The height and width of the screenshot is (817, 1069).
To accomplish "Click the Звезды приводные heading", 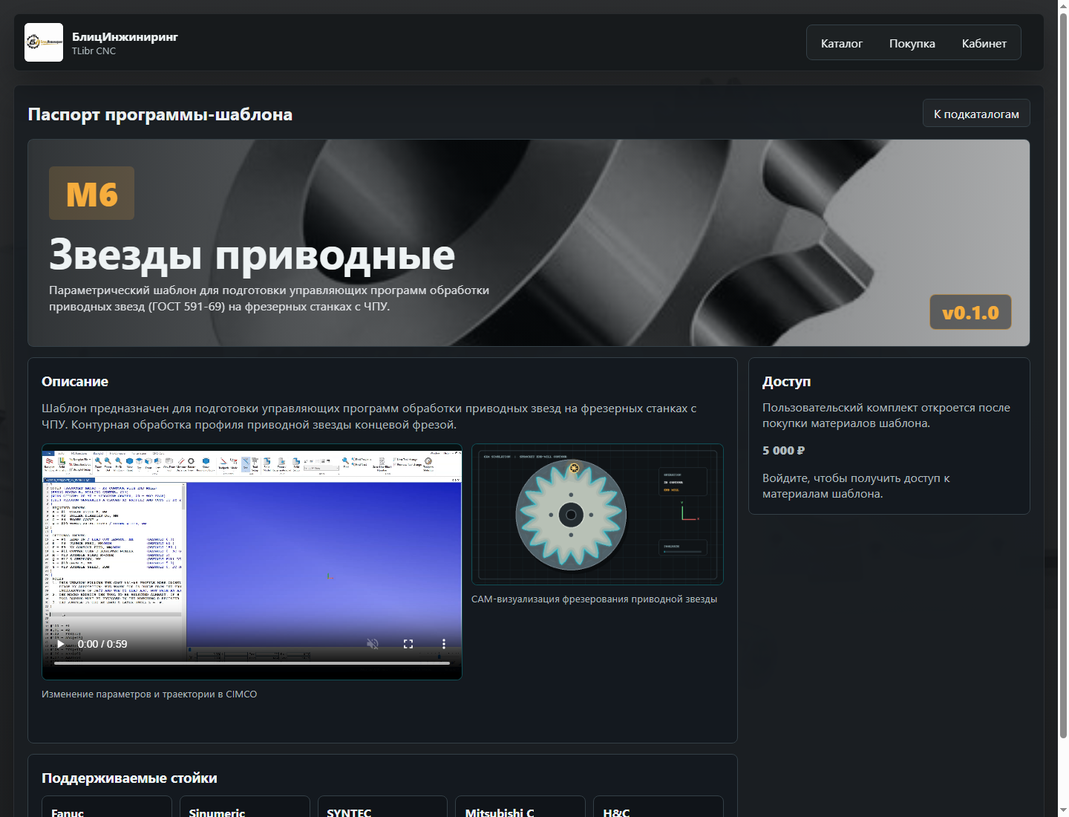I will 252,254.
